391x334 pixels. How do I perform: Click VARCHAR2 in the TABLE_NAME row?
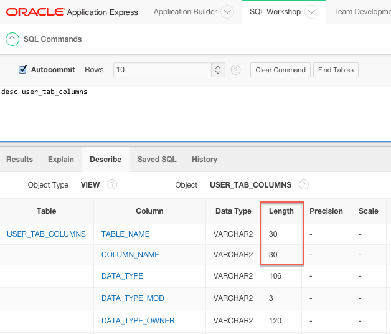(x=233, y=234)
